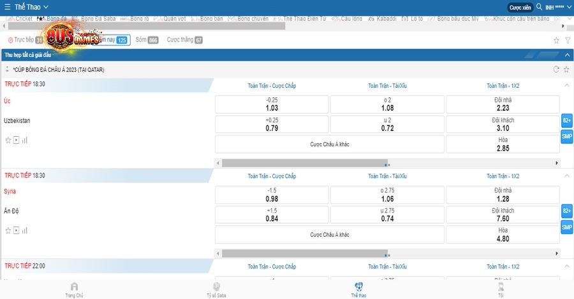Viewport: 574px width, 299px height.
Task: Open the statistics bar chart icon under Ấn Độ
Action: 24,230
